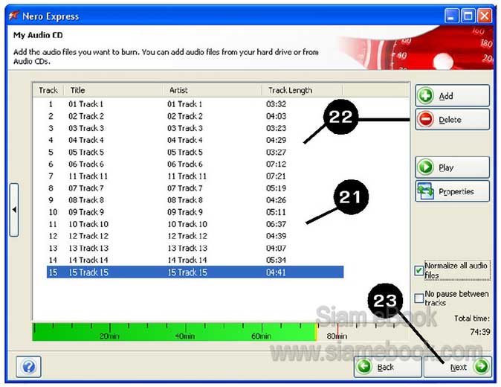
Task: Click the Next button label
Action: 458,367
